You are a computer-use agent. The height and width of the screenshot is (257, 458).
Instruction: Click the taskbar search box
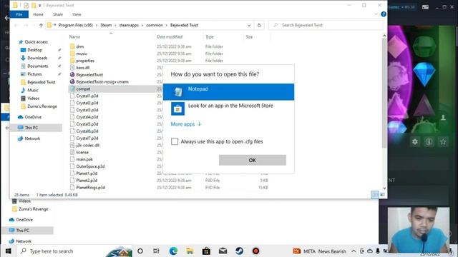coord(74,251)
